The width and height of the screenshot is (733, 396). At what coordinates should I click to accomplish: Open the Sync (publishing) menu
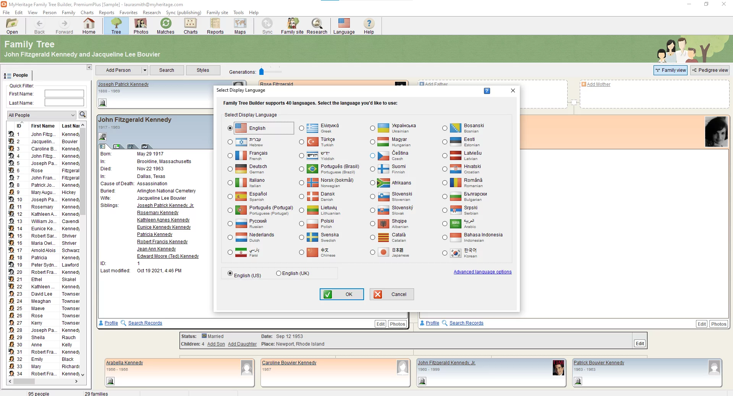coord(183,13)
